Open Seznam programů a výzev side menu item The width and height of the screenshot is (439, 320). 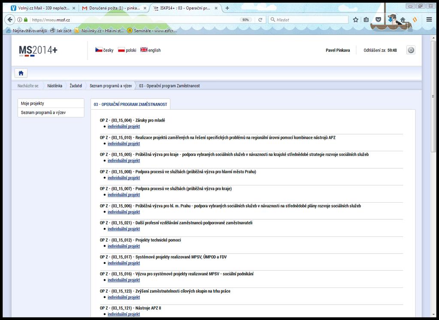click(x=51, y=113)
